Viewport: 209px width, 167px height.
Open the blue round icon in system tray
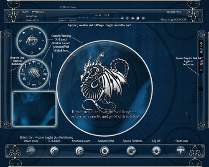coord(201,52)
